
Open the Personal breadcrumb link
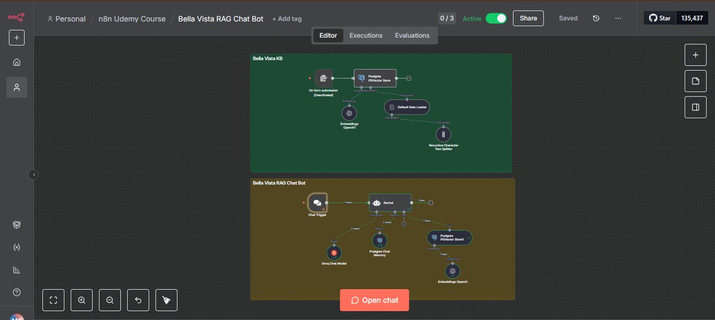(x=67, y=18)
